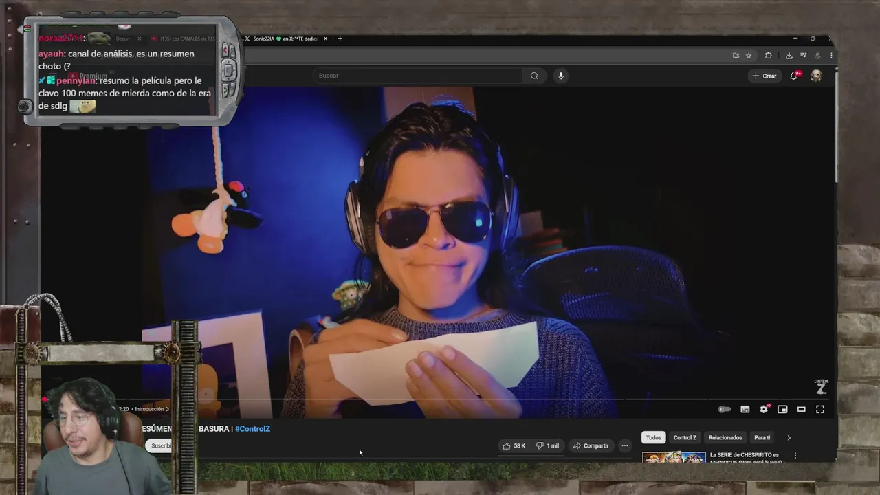The height and width of the screenshot is (495, 880).
Task: Click the install/cast icon in the address bar
Action: pos(736,56)
